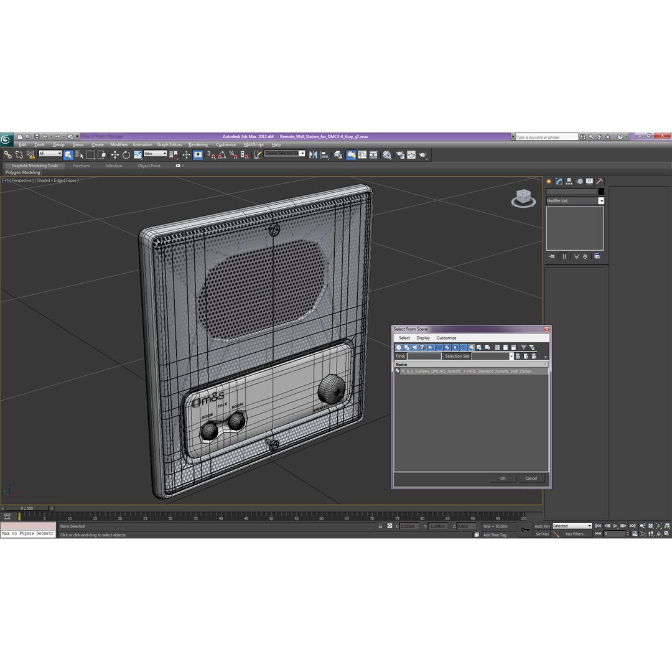Click OK in Select From Scene dialog
Image resolution: width=672 pixels, height=672 pixels.
pos(503,478)
